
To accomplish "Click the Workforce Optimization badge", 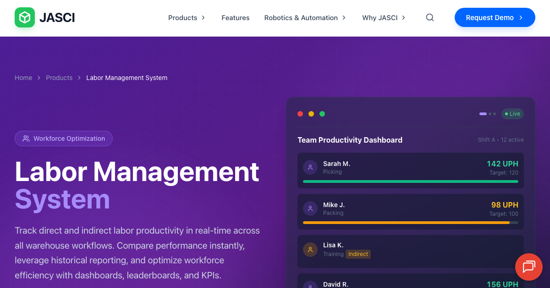I will point(64,139).
